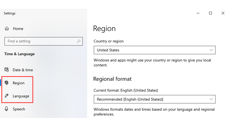Click the Region globe icon
This screenshot has width=229, height=127.
point(7,83)
